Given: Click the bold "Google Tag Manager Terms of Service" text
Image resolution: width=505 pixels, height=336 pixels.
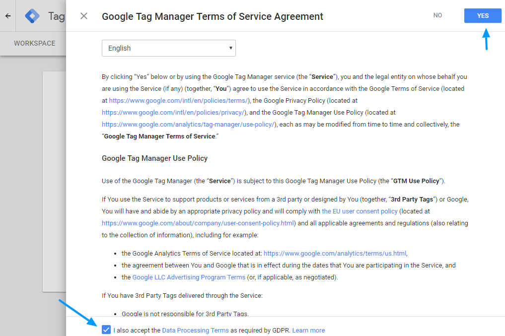Looking at the screenshot, I should pyautogui.click(x=160, y=136).
